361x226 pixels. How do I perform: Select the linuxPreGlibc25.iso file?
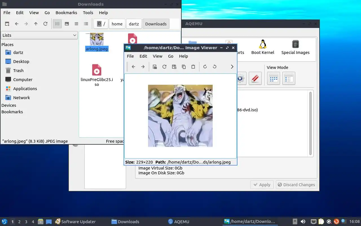(x=97, y=75)
